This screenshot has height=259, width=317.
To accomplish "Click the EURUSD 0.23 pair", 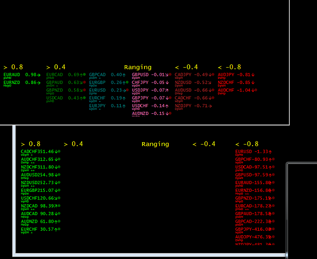I will [x=109, y=91].
